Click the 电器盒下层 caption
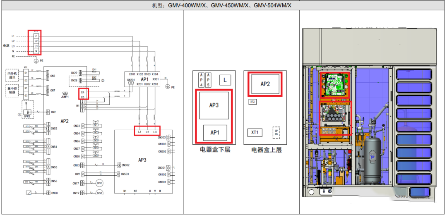447x215 pixels. (214, 150)
